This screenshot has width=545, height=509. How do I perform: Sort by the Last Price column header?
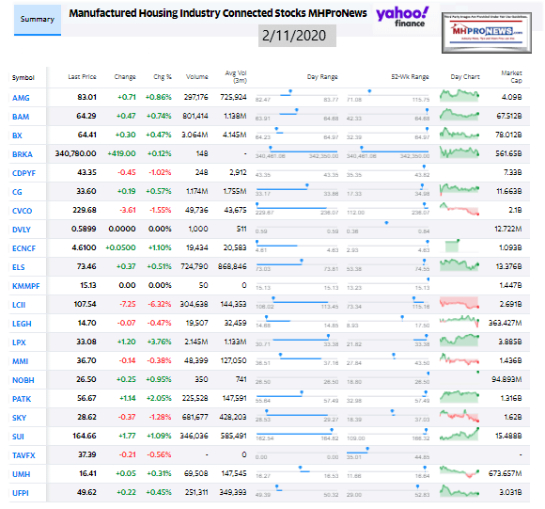pos(82,77)
